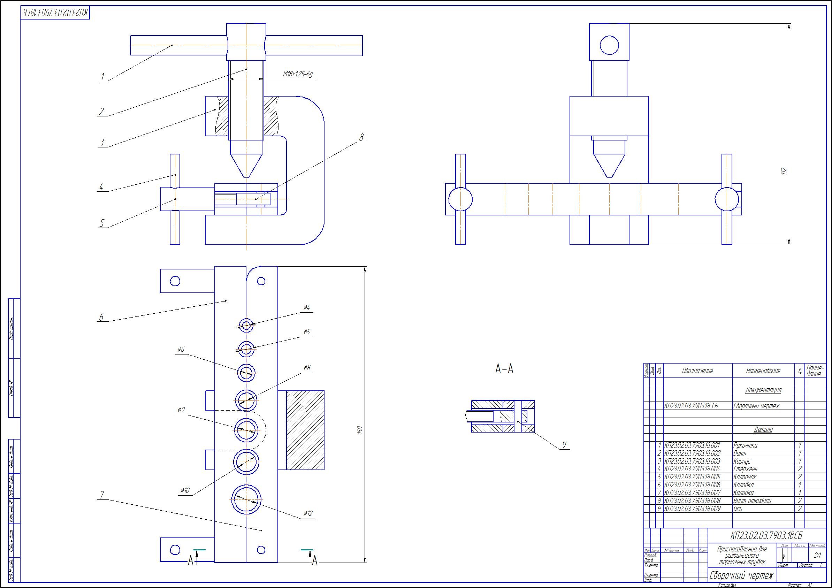Click the hatched block in the plan view
The width and height of the screenshot is (832, 588).
(x=305, y=430)
